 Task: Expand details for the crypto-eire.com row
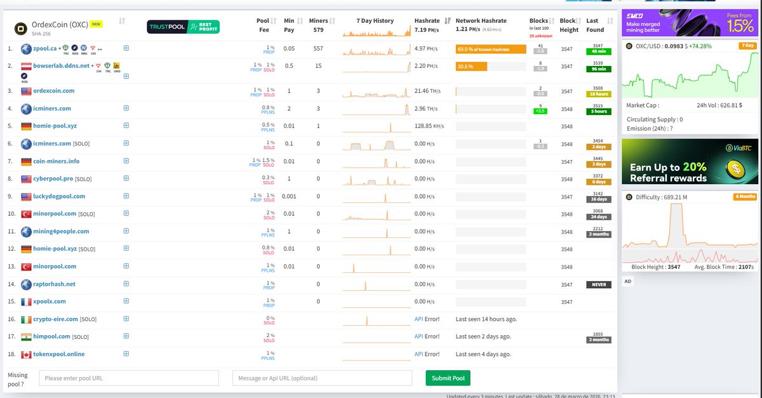[x=126, y=319]
